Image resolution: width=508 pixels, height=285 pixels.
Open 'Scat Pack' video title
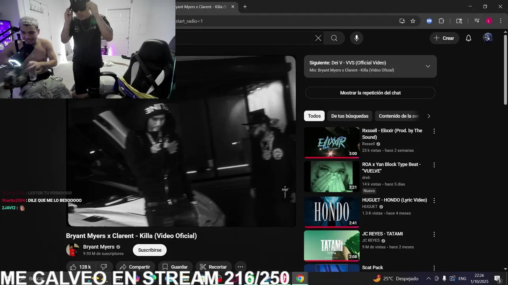372,268
